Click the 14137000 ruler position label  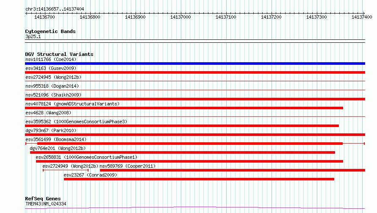click(x=180, y=17)
